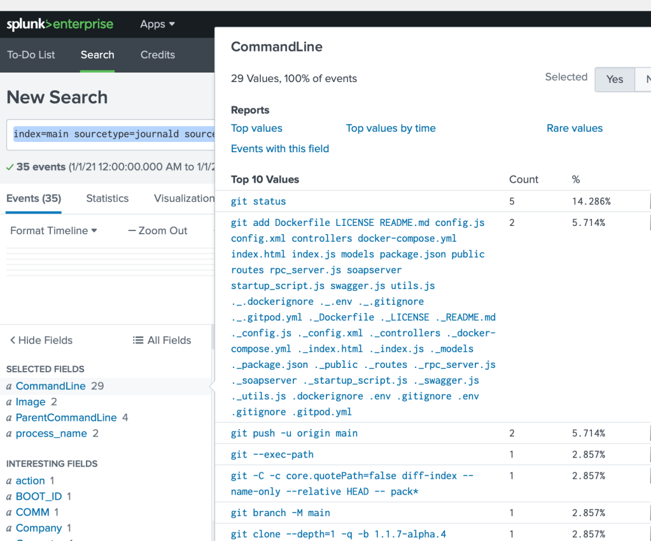
Task: Click Events with this field link
Action: 280,148
